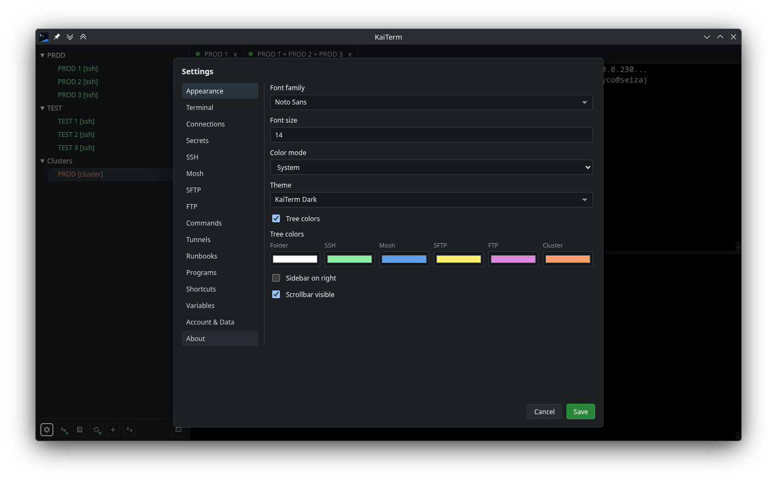Open the Secrets settings section
Image resolution: width=777 pixels, height=483 pixels.
click(220, 140)
